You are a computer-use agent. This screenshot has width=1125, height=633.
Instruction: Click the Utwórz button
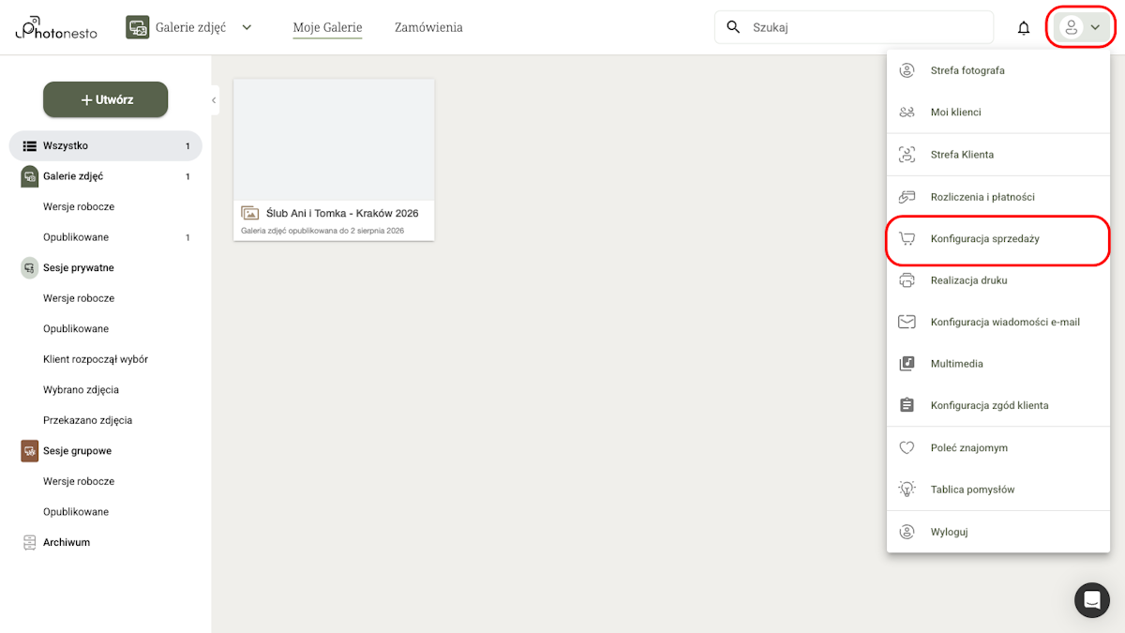click(105, 99)
